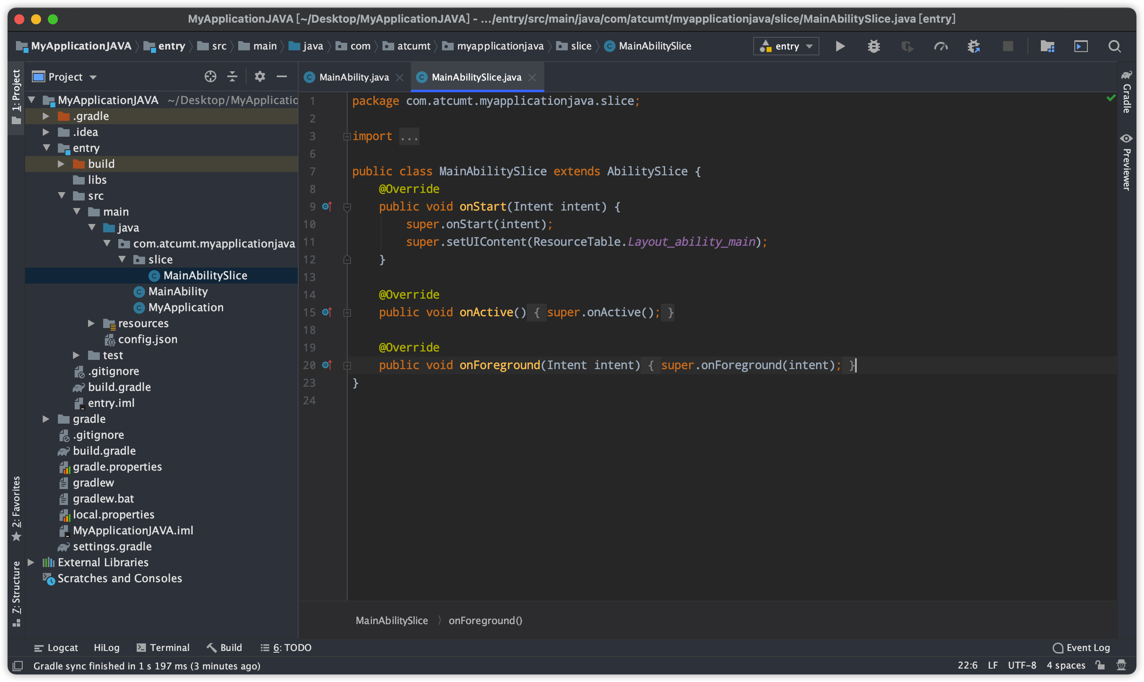1144x682 pixels.
Task: Select settings.gradle in the project tree
Action: (x=112, y=546)
